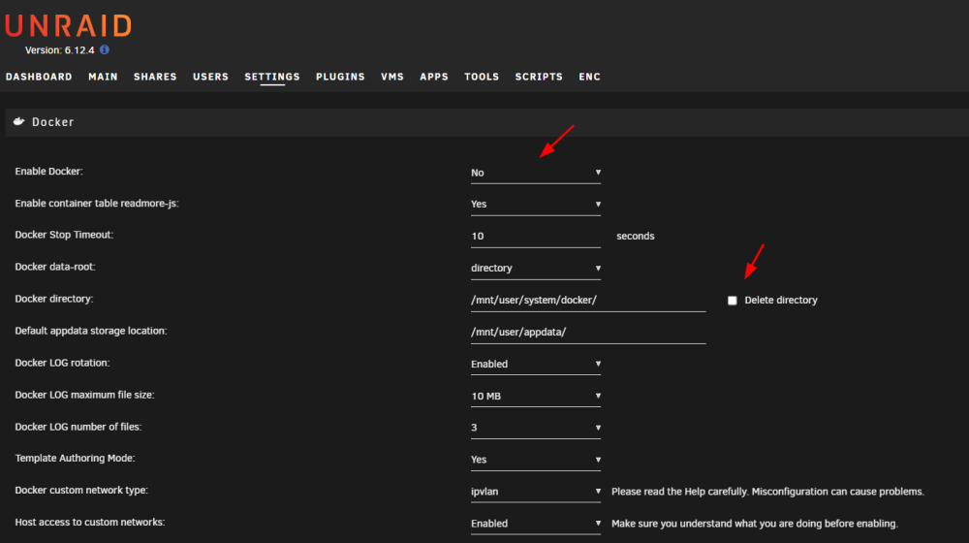Go to the Main tab
This screenshot has width=969, height=543.
pyautogui.click(x=104, y=77)
